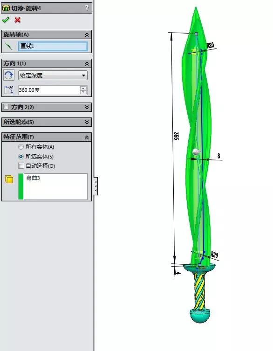
Task: Decrease angle with the spinner down arrow
Action: point(83,92)
